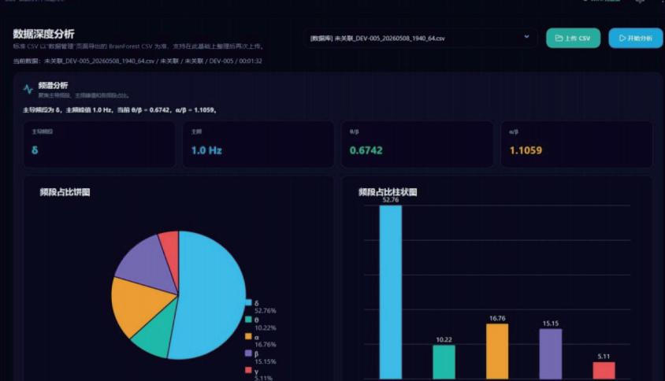Click the orange 16.76 bar
The width and height of the screenshot is (665, 381).
pos(497,351)
